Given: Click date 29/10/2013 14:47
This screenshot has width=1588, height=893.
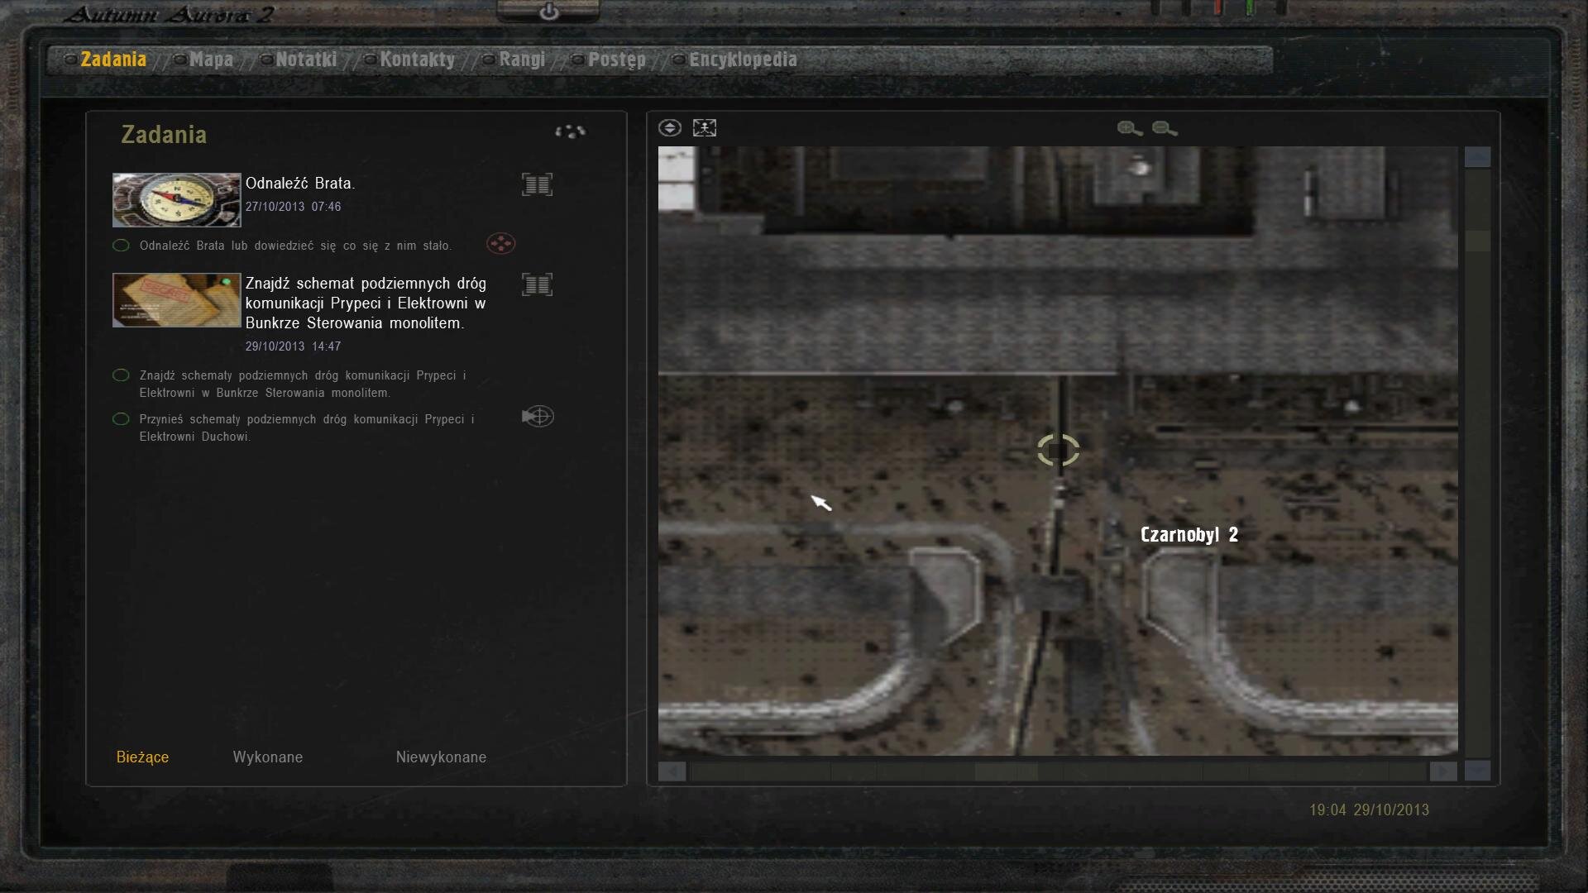Looking at the screenshot, I should [x=293, y=346].
